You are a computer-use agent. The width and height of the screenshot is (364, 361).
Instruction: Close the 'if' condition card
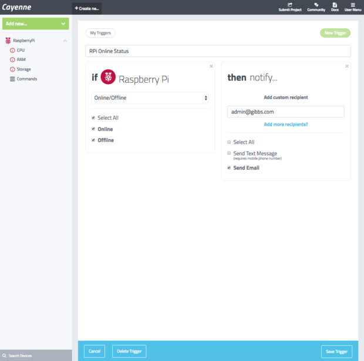[x=211, y=66]
